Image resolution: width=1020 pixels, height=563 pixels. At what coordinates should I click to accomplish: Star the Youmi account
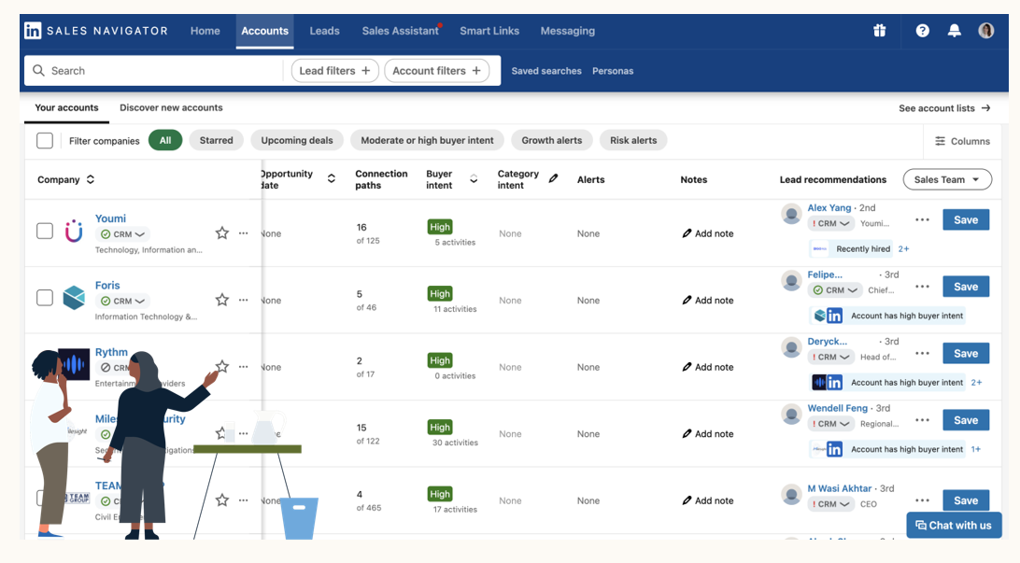221,233
